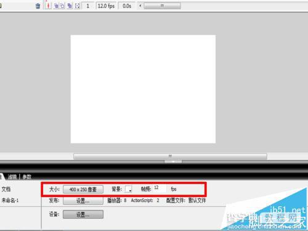Click the timeline horizontal scrollbar thumb
This screenshot has height=231, width=308.
(x=162, y=6)
